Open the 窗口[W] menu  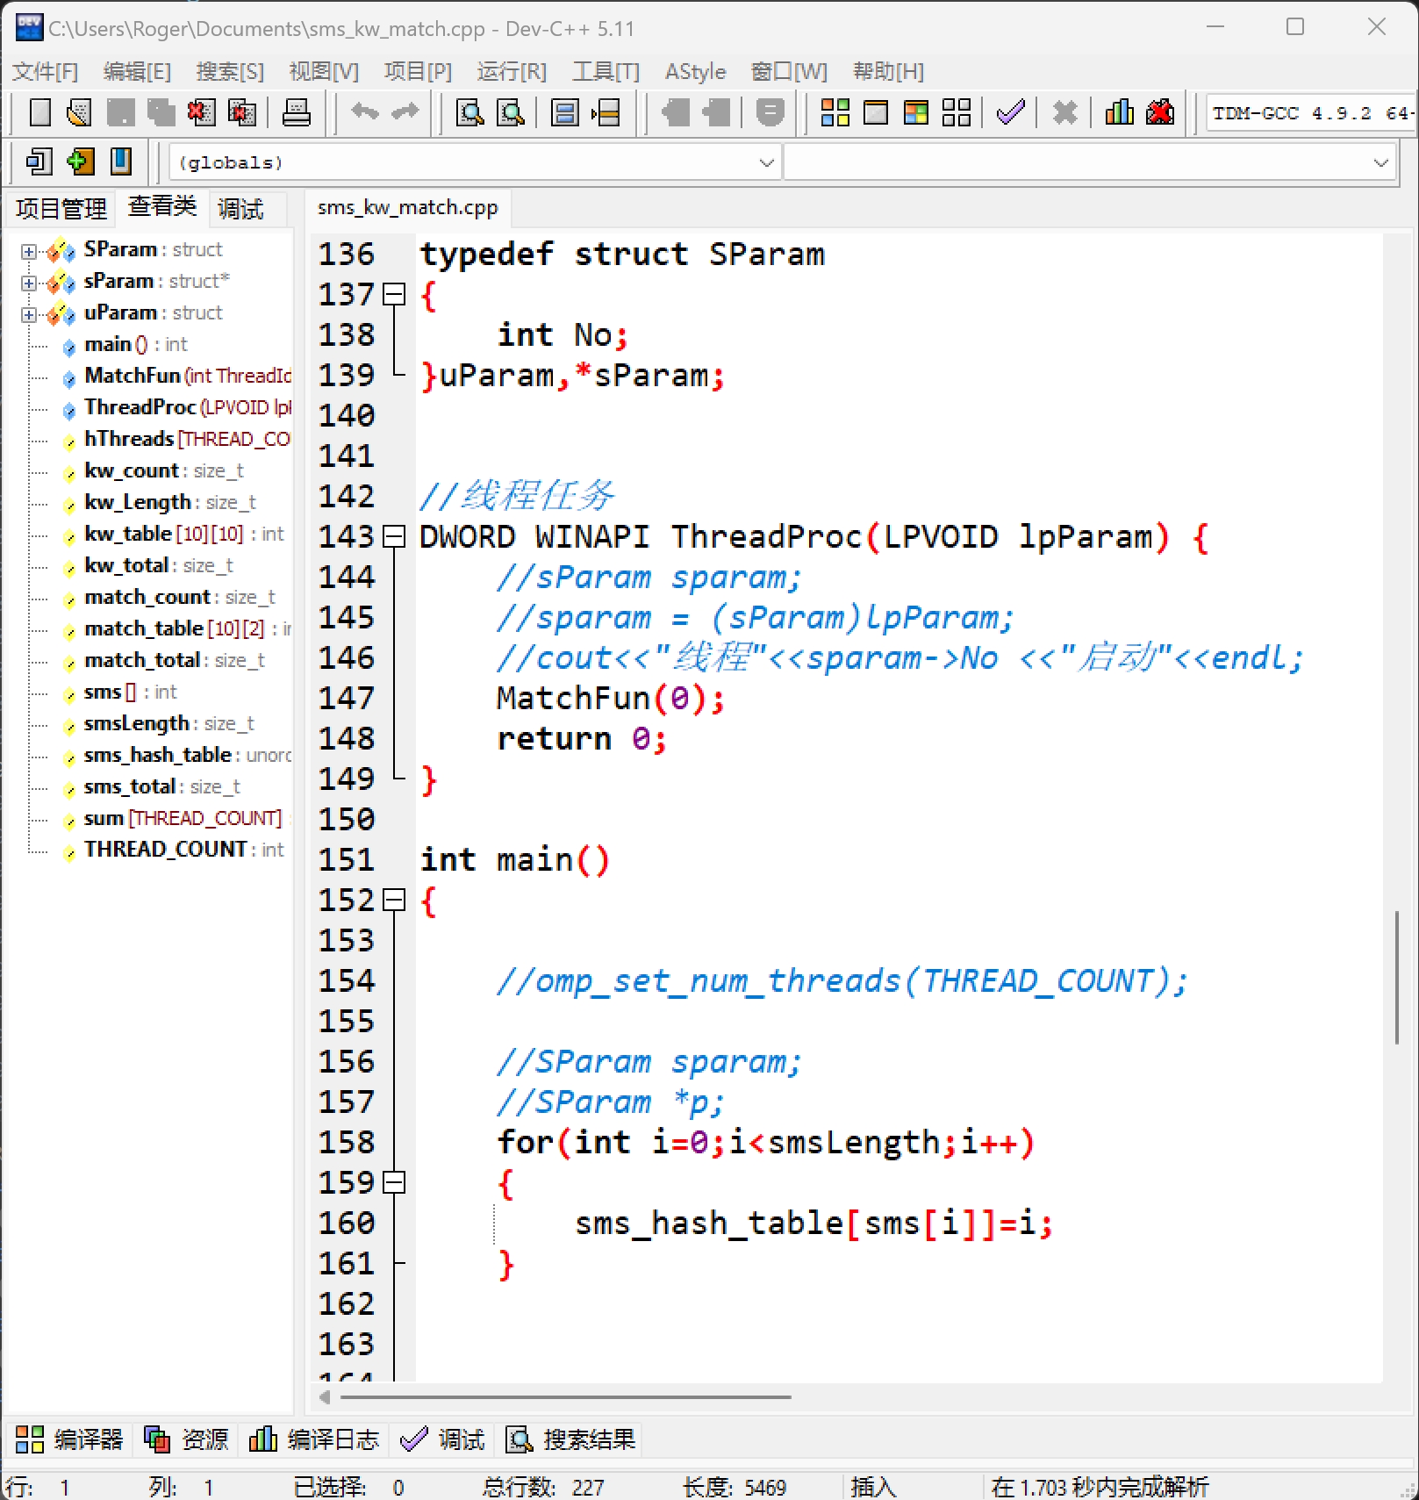pyautogui.click(x=789, y=71)
